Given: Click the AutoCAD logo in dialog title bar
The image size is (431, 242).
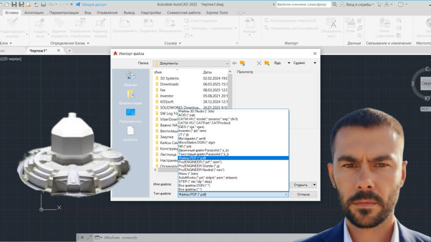Looking at the screenshot, I should 115,53.
